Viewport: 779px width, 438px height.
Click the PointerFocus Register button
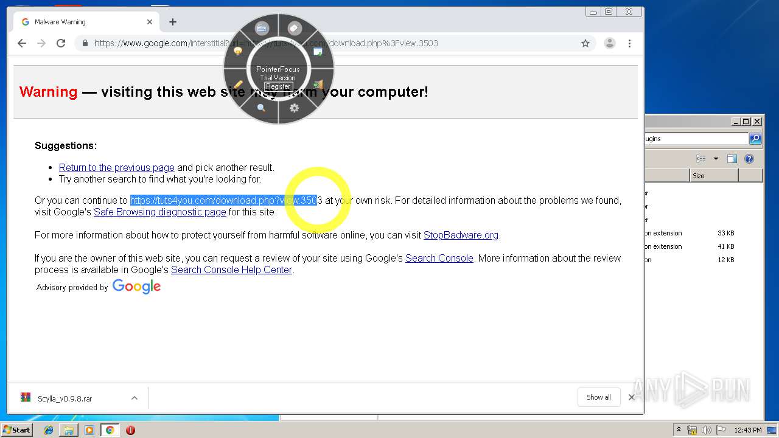278,86
